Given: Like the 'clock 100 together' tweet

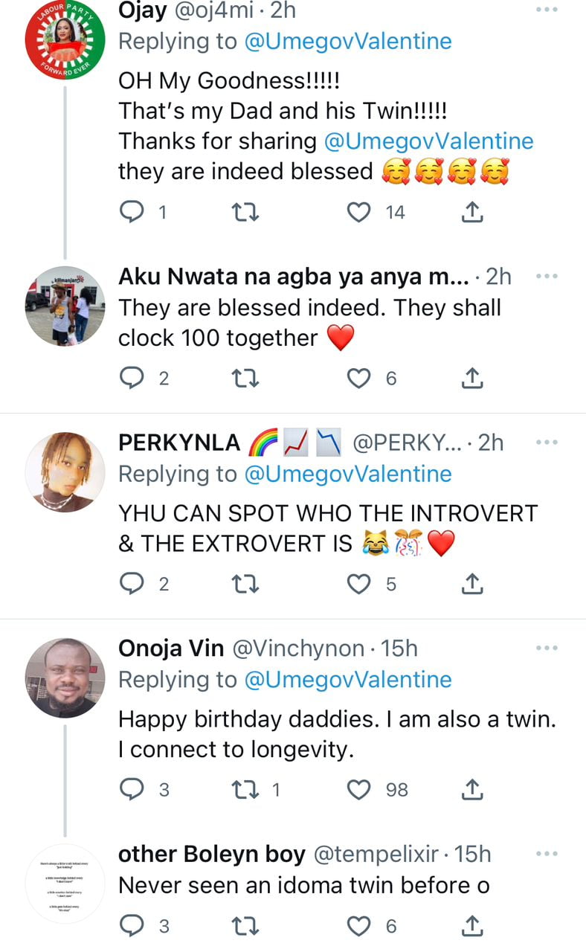Looking at the screenshot, I should pos(360,378).
